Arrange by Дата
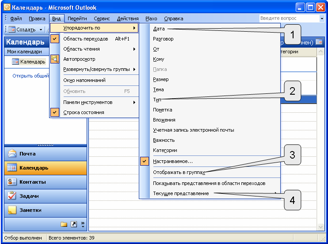328x244 pixels. [159, 29]
